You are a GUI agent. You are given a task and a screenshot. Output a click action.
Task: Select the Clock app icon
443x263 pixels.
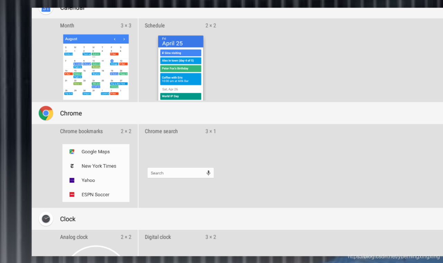(x=46, y=219)
